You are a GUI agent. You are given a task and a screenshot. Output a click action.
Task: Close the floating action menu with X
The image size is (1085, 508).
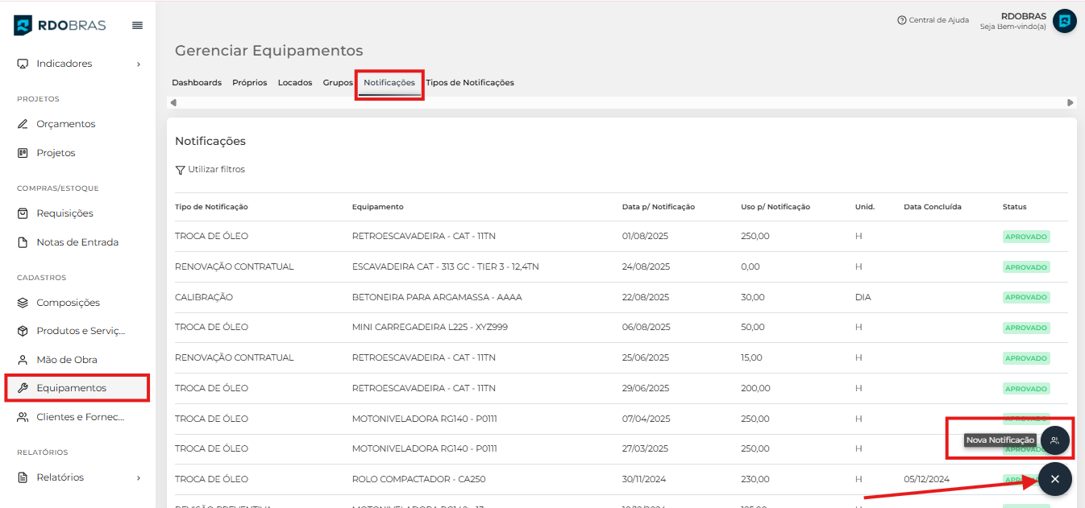(x=1054, y=479)
